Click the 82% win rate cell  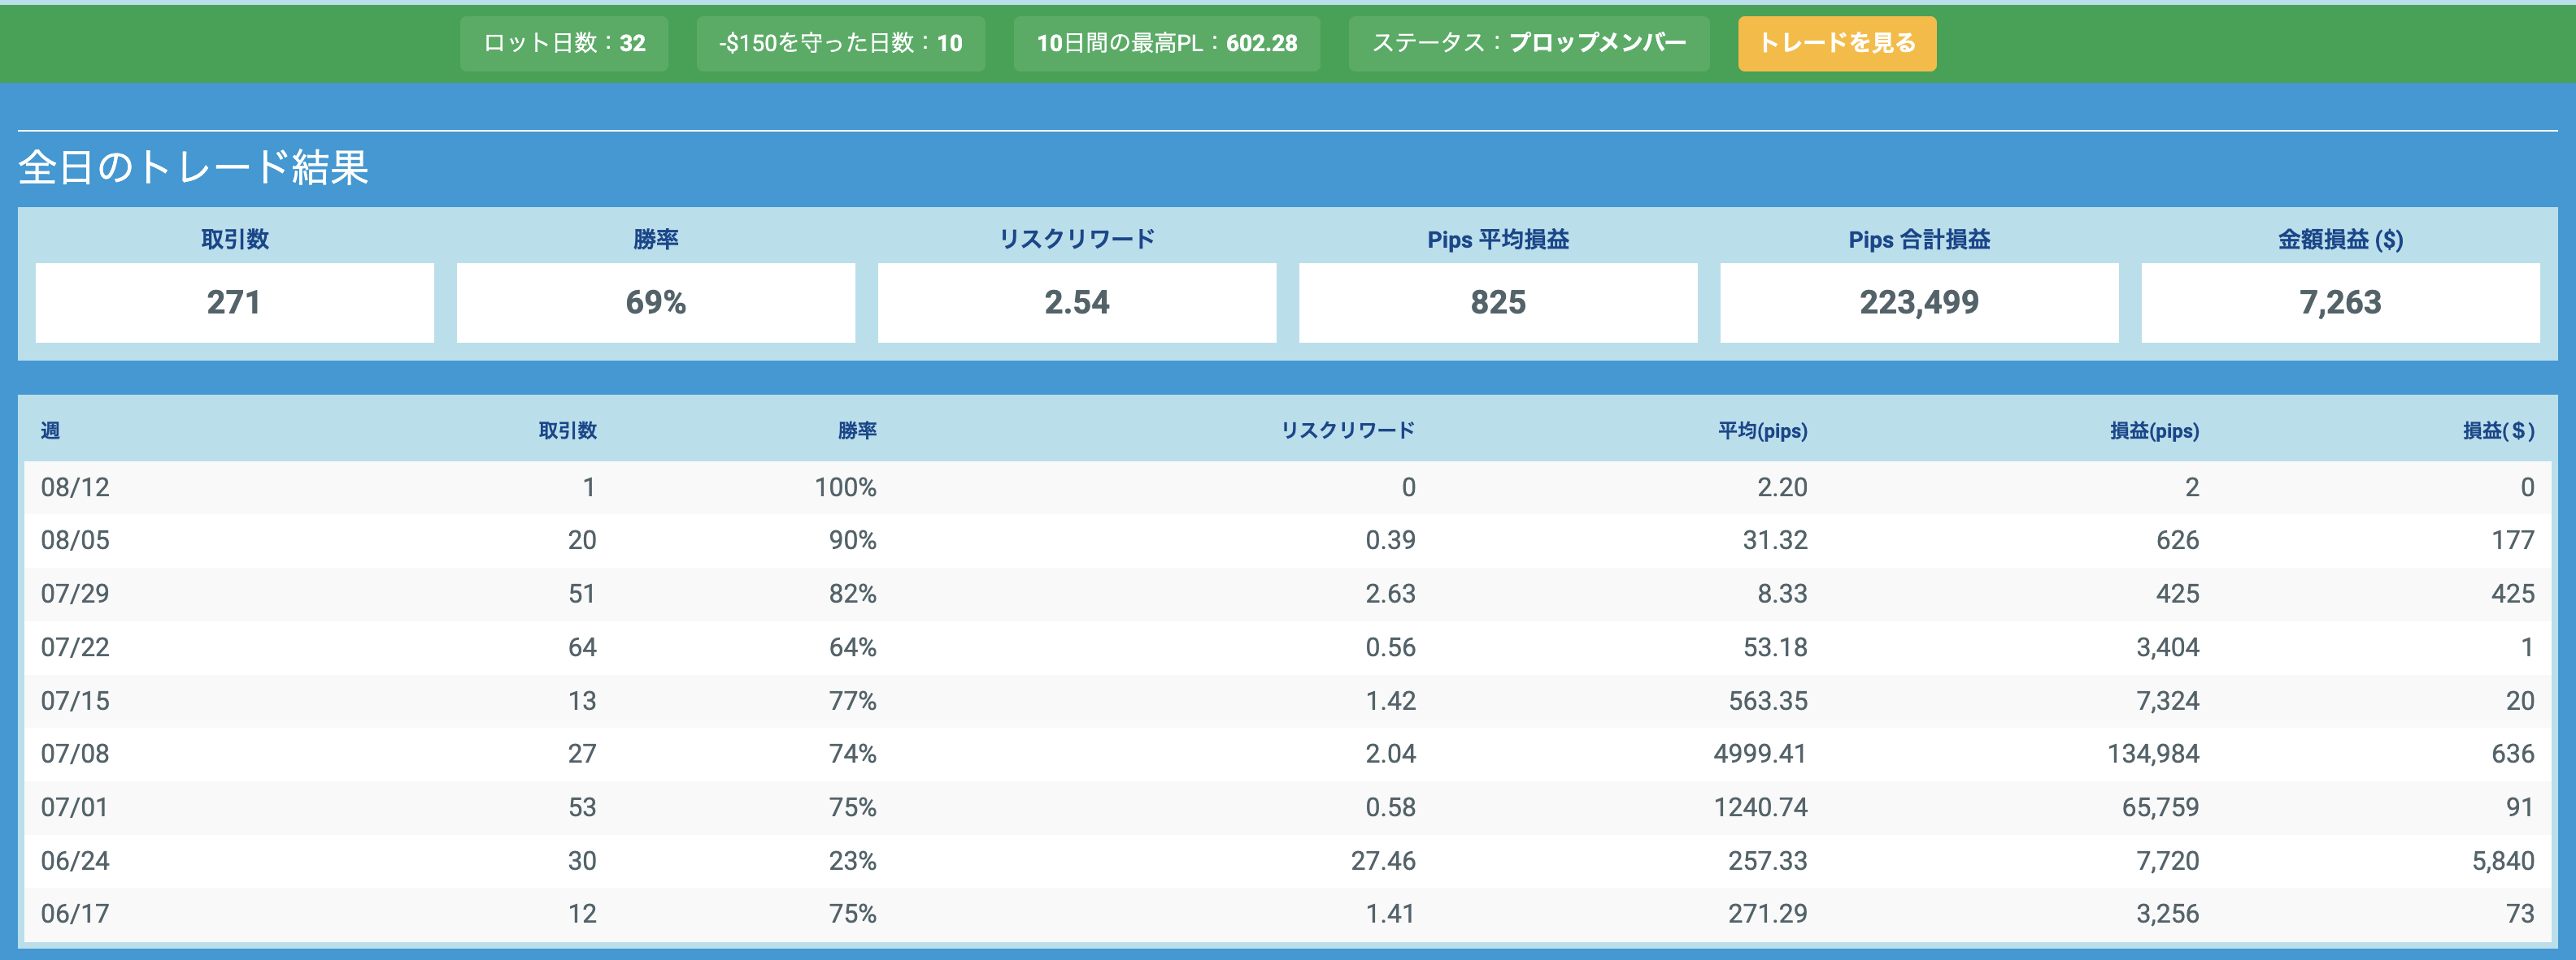(852, 595)
